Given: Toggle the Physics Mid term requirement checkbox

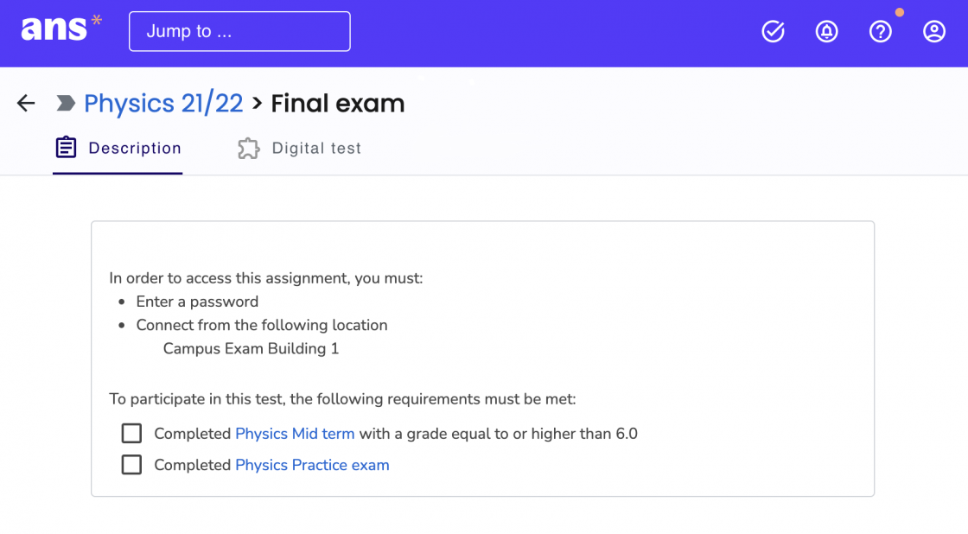Looking at the screenshot, I should (x=131, y=434).
